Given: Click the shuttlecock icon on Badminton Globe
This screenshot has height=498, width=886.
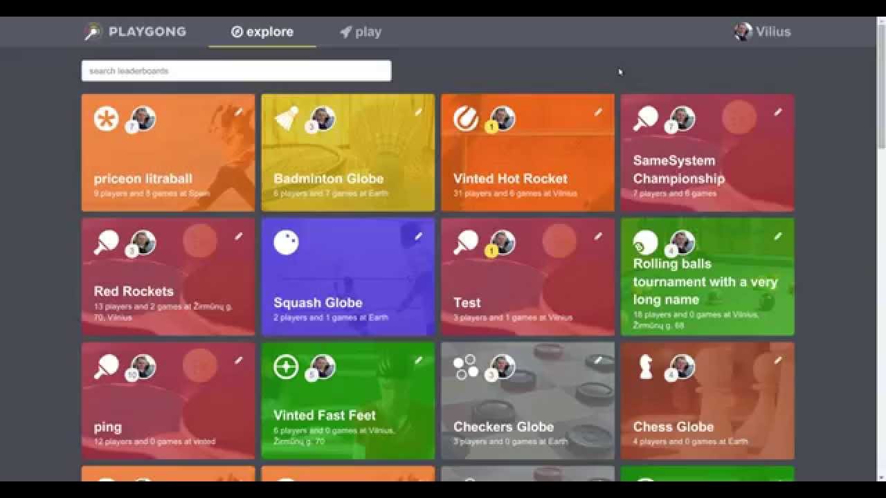Looking at the screenshot, I should click(x=287, y=119).
